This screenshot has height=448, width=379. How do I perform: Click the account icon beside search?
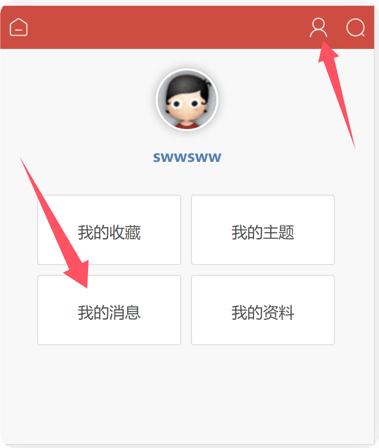tap(318, 27)
